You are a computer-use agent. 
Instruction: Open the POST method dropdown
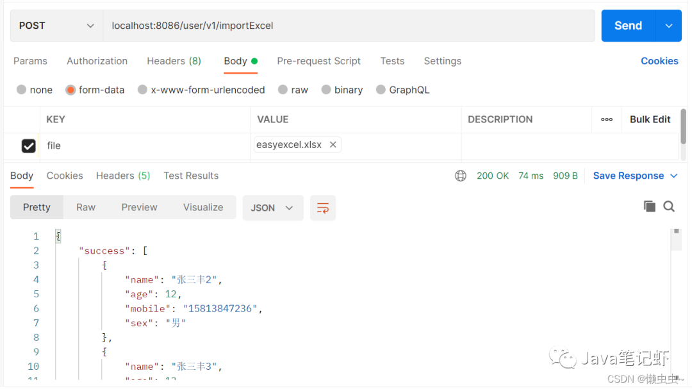tap(56, 26)
